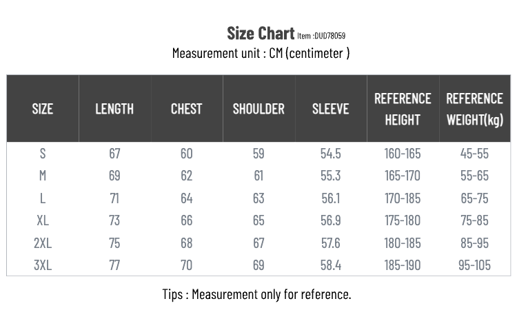Click the reference weight 95-105
This screenshot has height=310, width=517.
474,265
